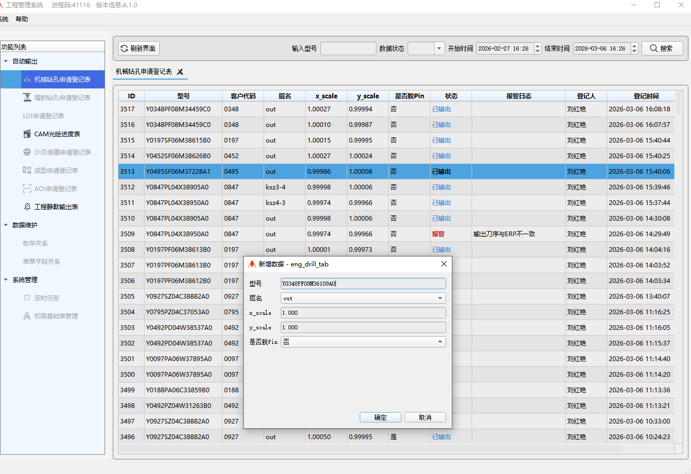Click the refresh icon in 刷新界面 button
Screen dimensions: 691x474
pyautogui.click(x=124, y=48)
